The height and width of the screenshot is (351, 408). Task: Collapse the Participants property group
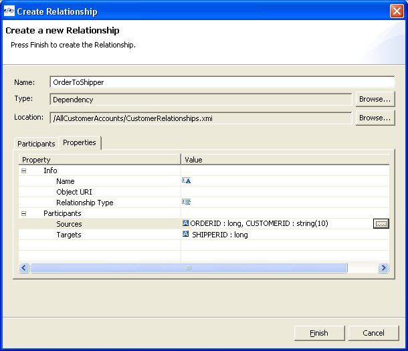[24, 213]
